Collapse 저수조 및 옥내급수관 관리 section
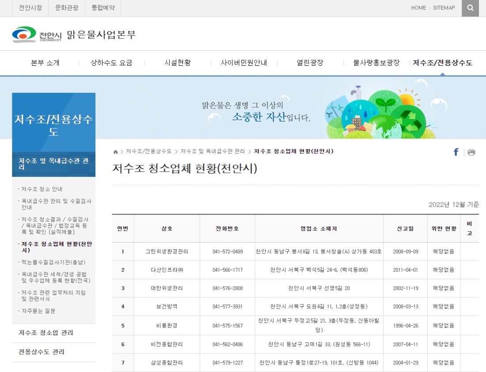The height and width of the screenshot is (372, 486). [x=53, y=164]
